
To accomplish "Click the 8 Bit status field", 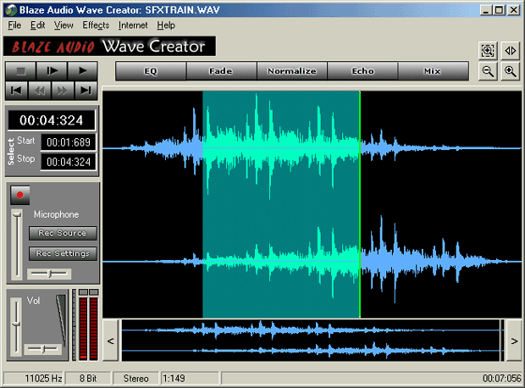I will pos(88,379).
